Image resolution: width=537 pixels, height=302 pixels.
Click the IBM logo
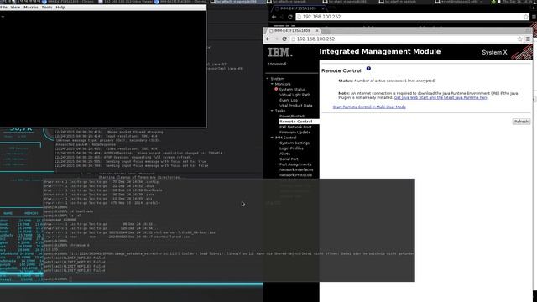tap(279, 52)
